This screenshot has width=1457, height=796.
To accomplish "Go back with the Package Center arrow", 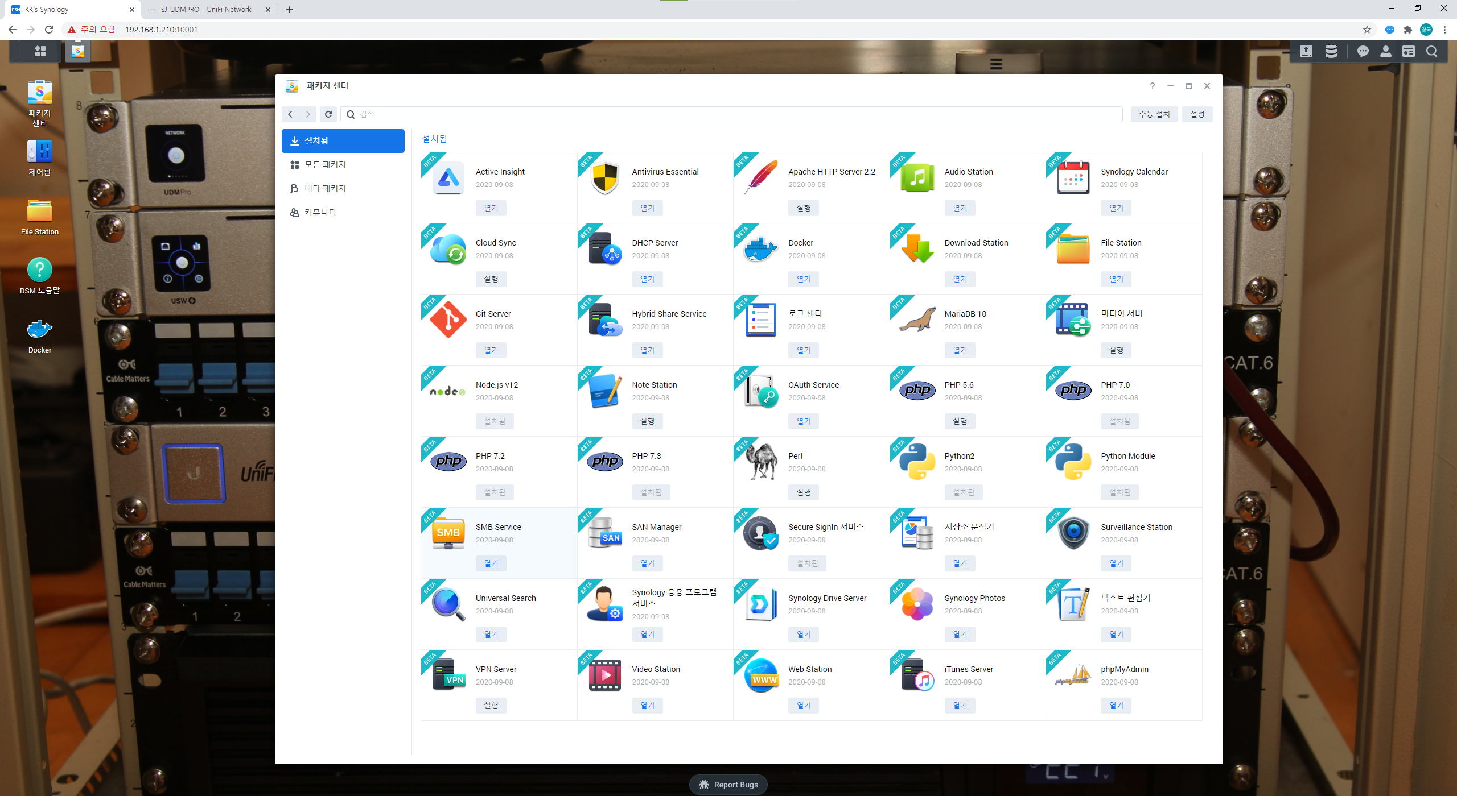I will click(x=290, y=114).
